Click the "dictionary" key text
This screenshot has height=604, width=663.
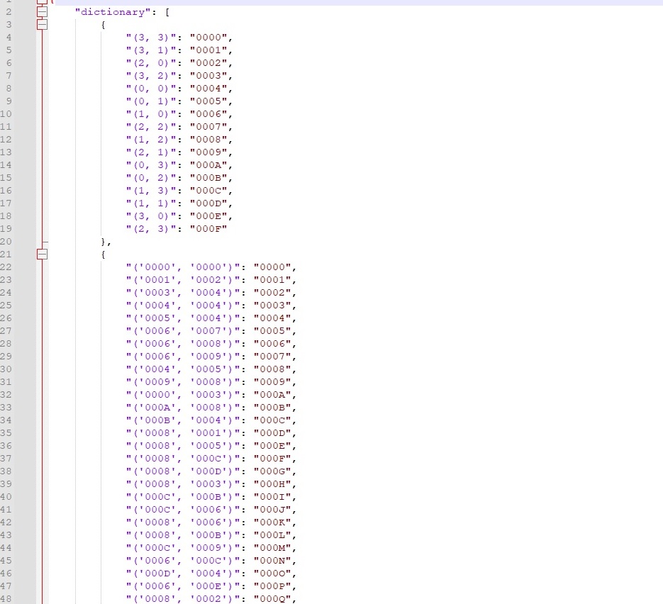(113, 12)
